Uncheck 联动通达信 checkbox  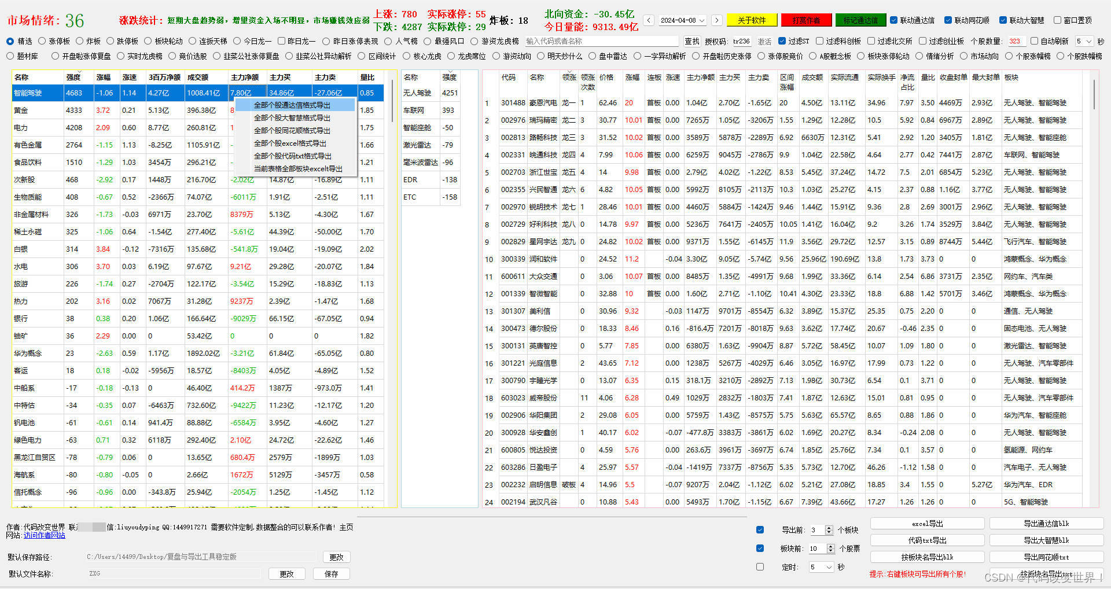(894, 20)
